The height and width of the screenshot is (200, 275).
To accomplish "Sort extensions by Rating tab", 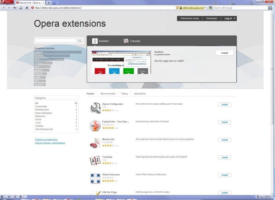I will [x=124, y=94].
